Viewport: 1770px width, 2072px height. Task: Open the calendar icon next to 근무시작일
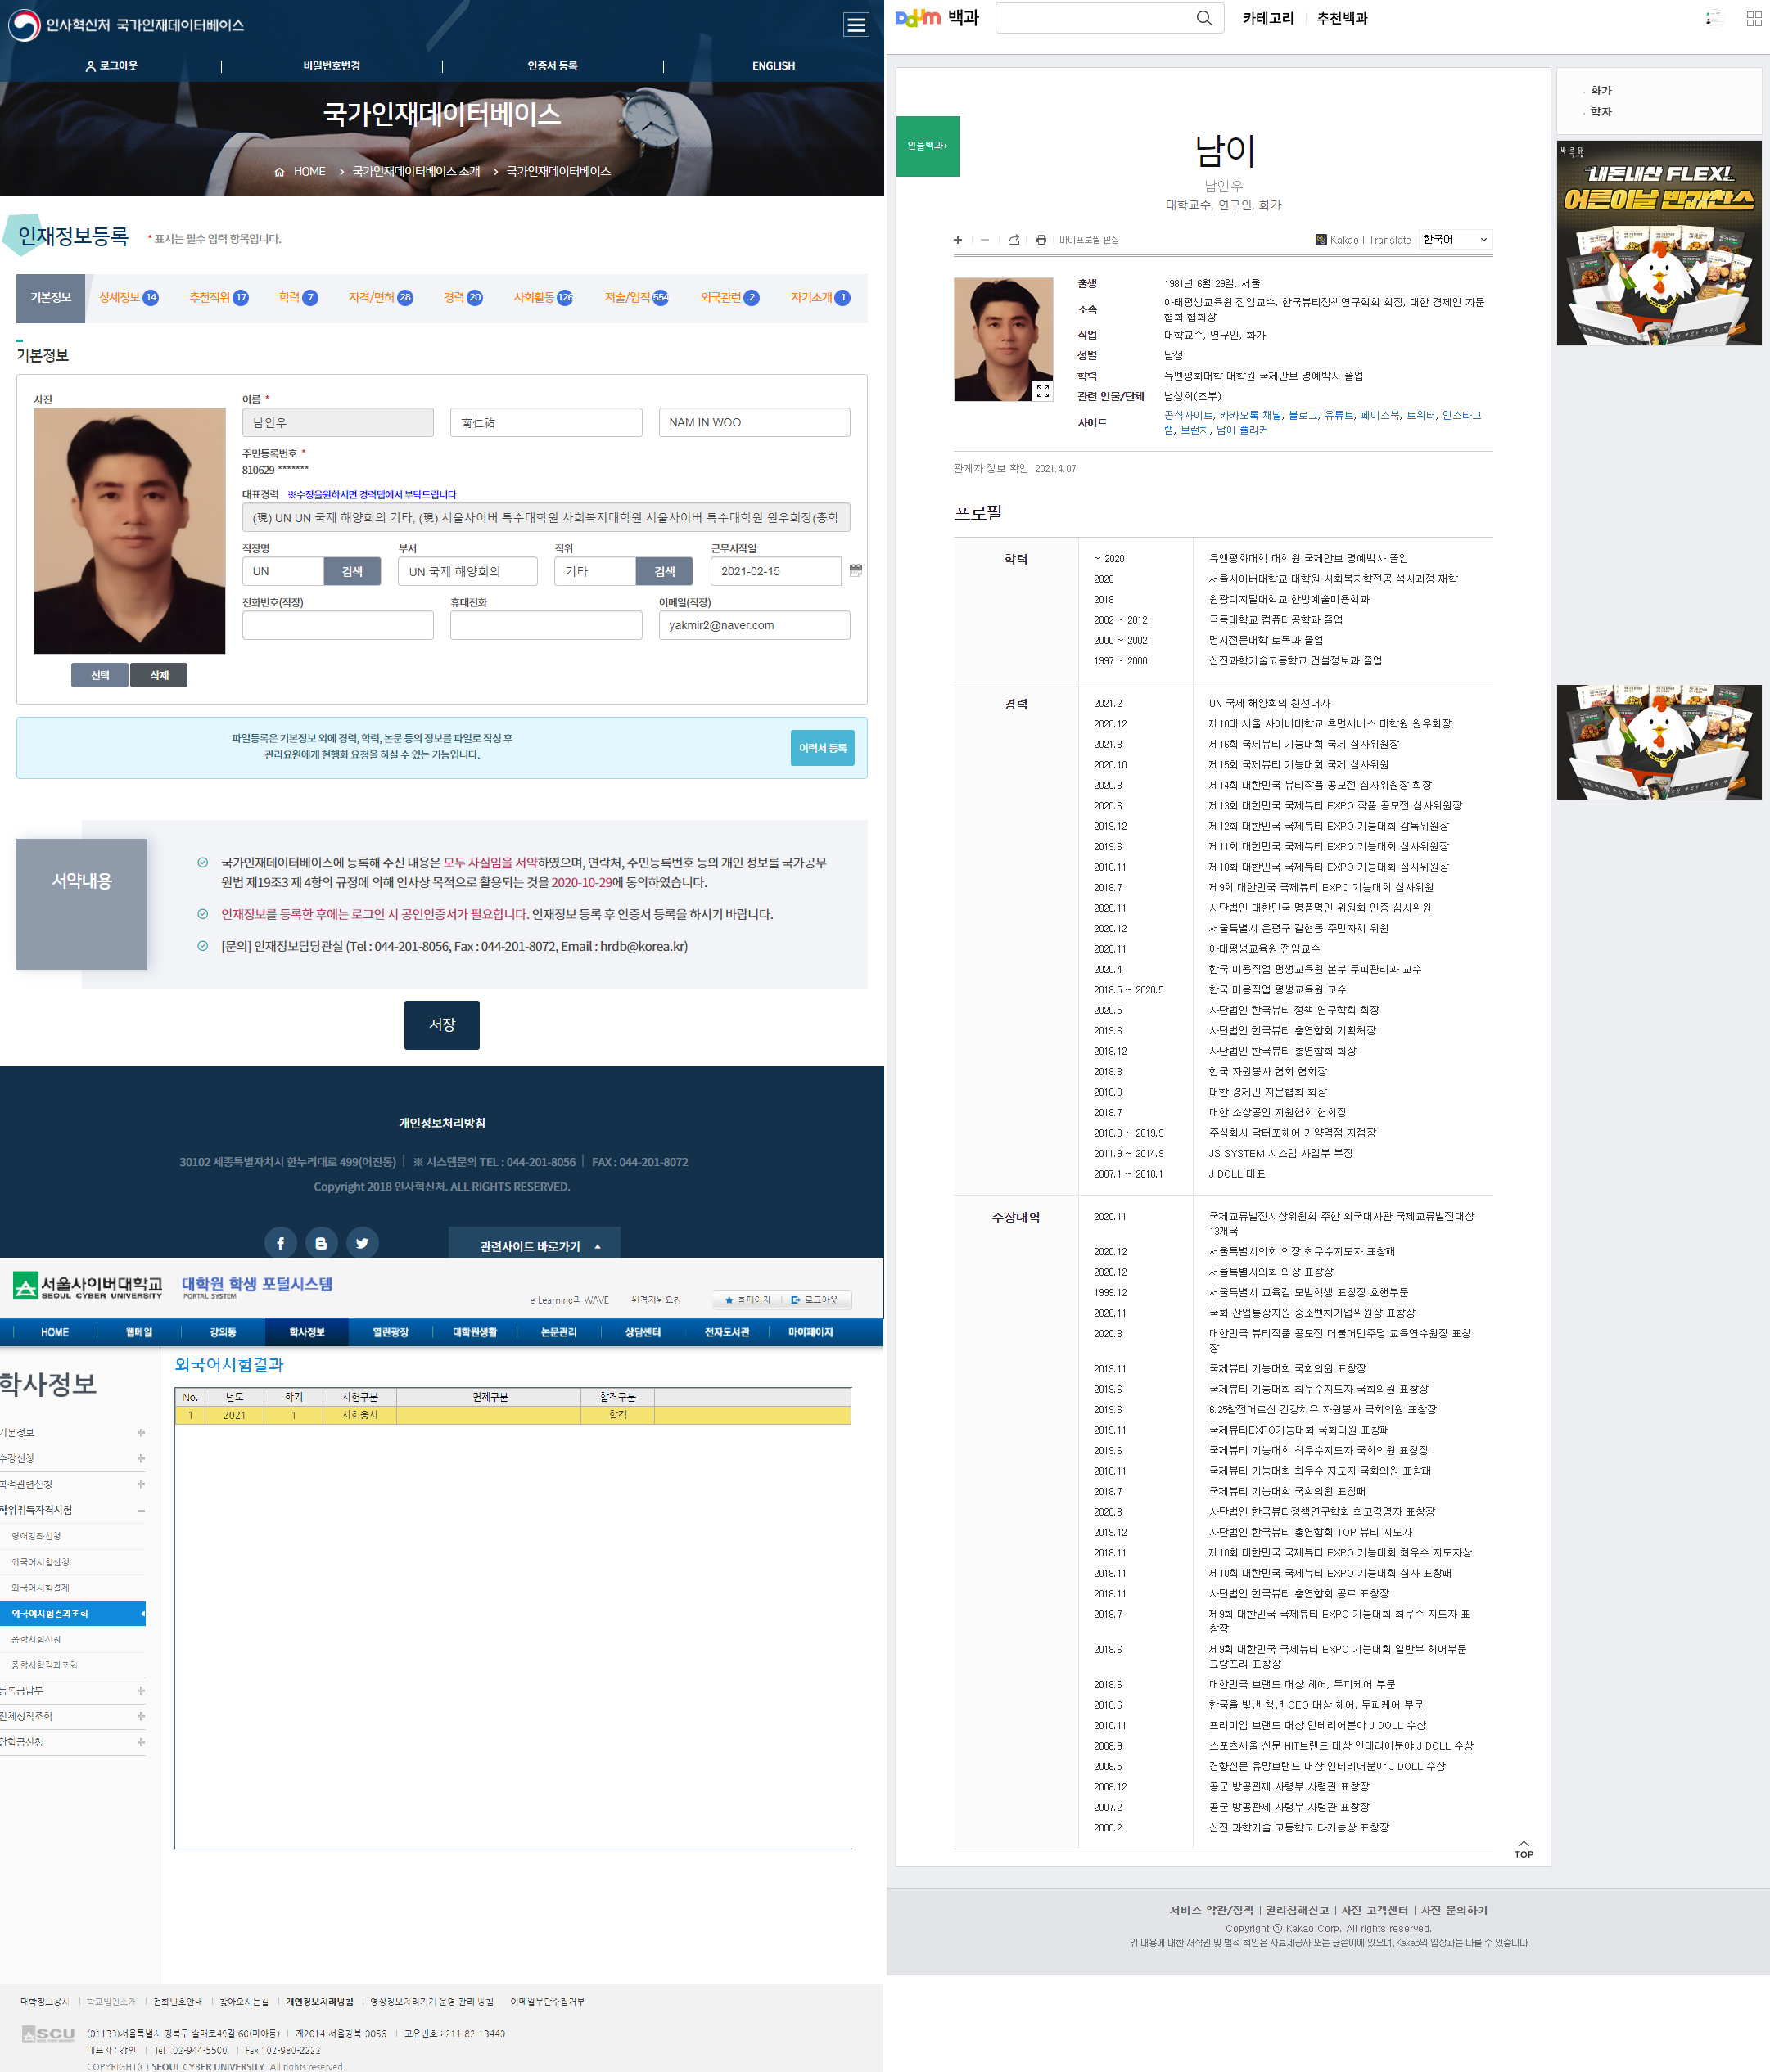pyautogui.click(x=856, y=570)
